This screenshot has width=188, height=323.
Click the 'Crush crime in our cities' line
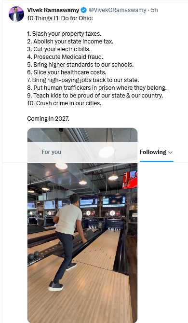tap(64, 103)
